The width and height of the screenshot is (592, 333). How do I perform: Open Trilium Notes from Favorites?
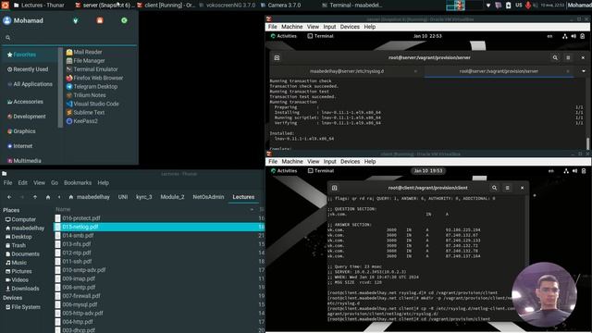click(x=86, y=95)
